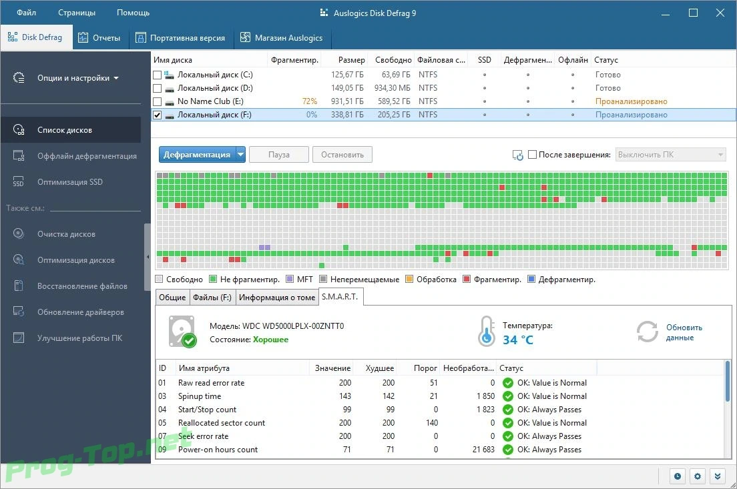The image size is (737, 489).
Task: Open the Портативная версия tab
Action: (x=180, y=37)
